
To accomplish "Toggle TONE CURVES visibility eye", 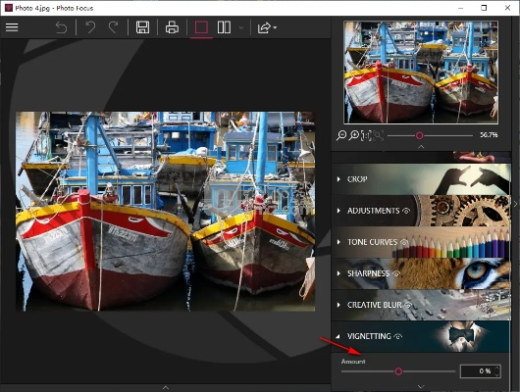I will 404,242.
